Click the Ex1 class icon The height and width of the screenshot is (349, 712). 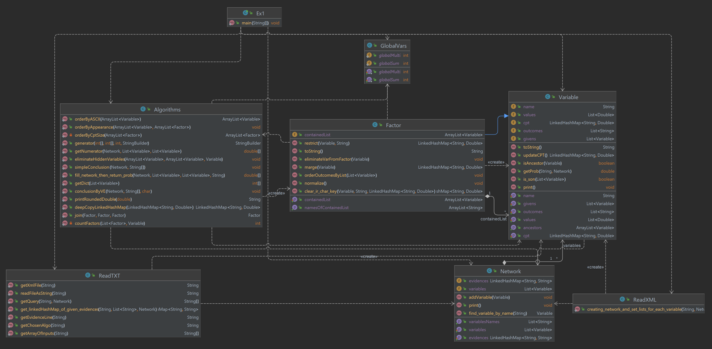(x=245, y=13)
